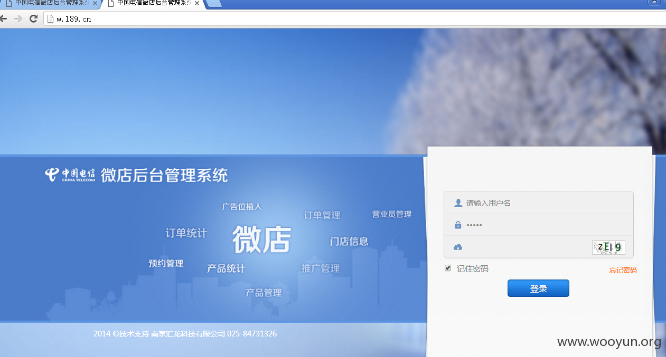Click the large 微店 text
This screenshot has height=357, width=666.
click(x=262, y=239)
